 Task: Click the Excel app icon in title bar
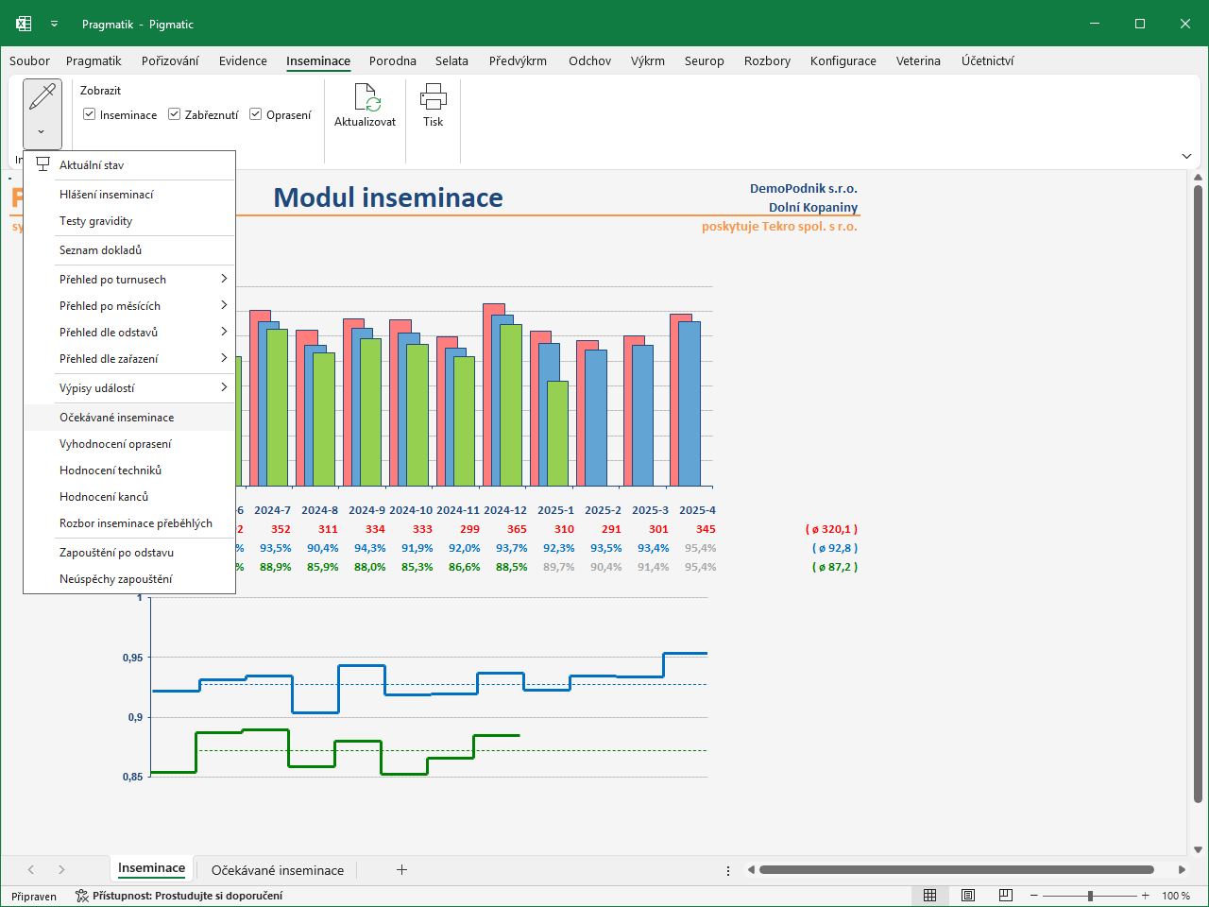(24, 24)
